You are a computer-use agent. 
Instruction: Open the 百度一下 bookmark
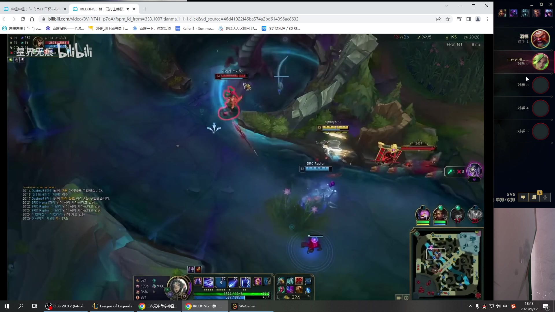[x=152, y=28]
